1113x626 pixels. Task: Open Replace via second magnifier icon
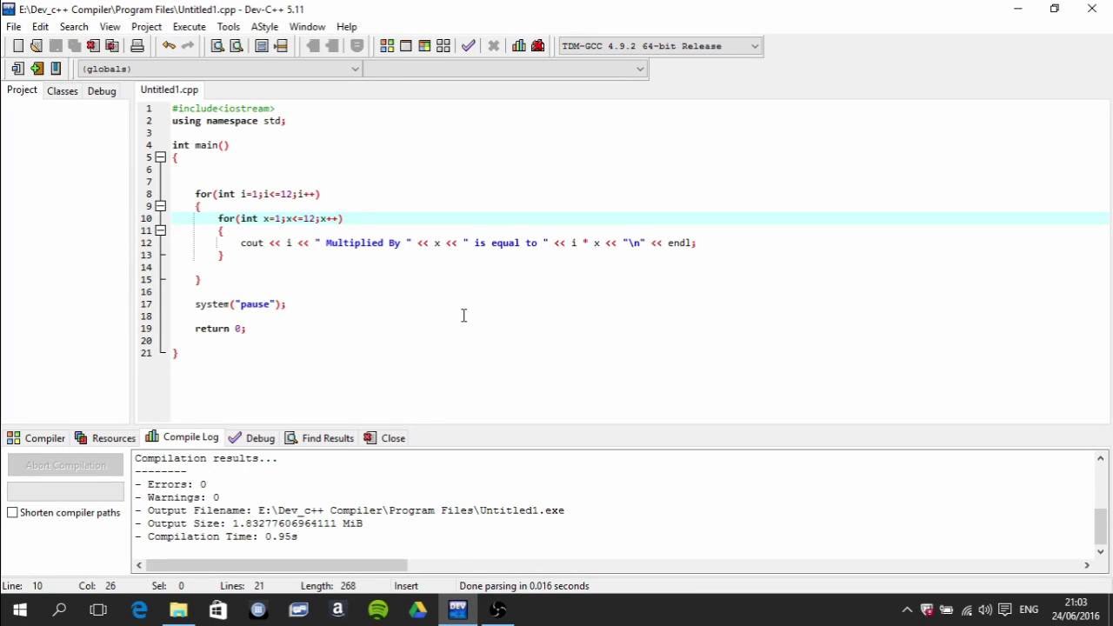237,46
